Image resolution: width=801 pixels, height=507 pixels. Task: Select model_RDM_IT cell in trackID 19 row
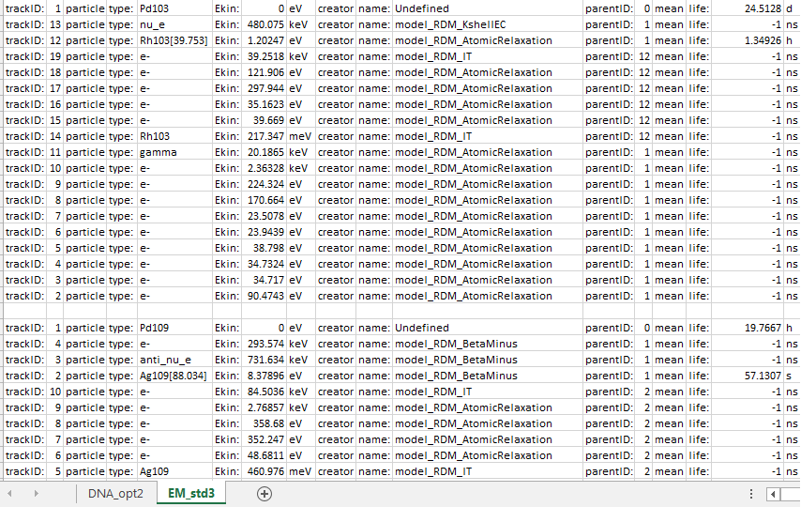point(488,56)
